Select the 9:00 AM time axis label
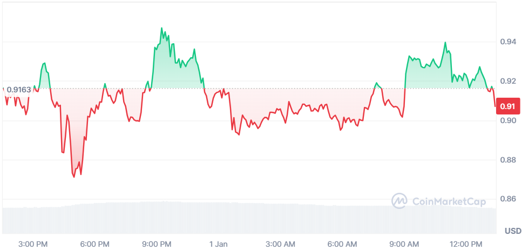This screenshot has height=250, width=528. [x=404, y=244]
